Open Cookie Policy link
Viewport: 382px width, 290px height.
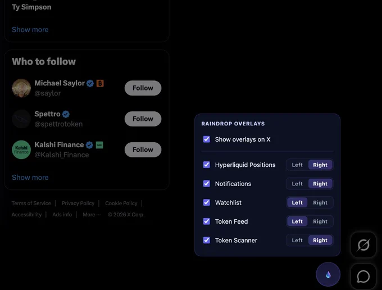point(121,203)
